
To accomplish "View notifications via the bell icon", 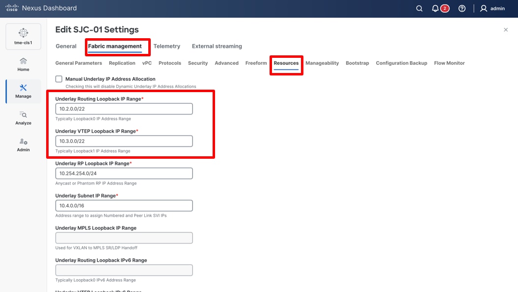I will (x=436, y=8).
